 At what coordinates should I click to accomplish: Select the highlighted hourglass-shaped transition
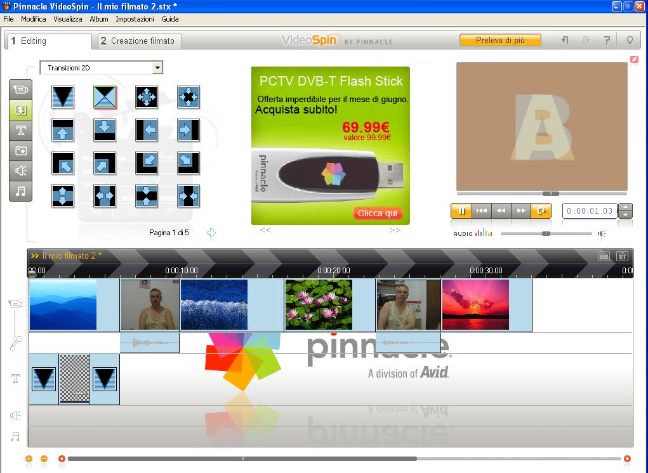click(105, 97)
